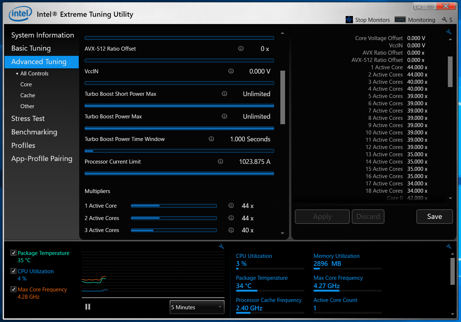Adjust the Turbo Boost Power Max slider
This screenshot has height=322, width=461.
pyautogui.click(x=179, y=128)
